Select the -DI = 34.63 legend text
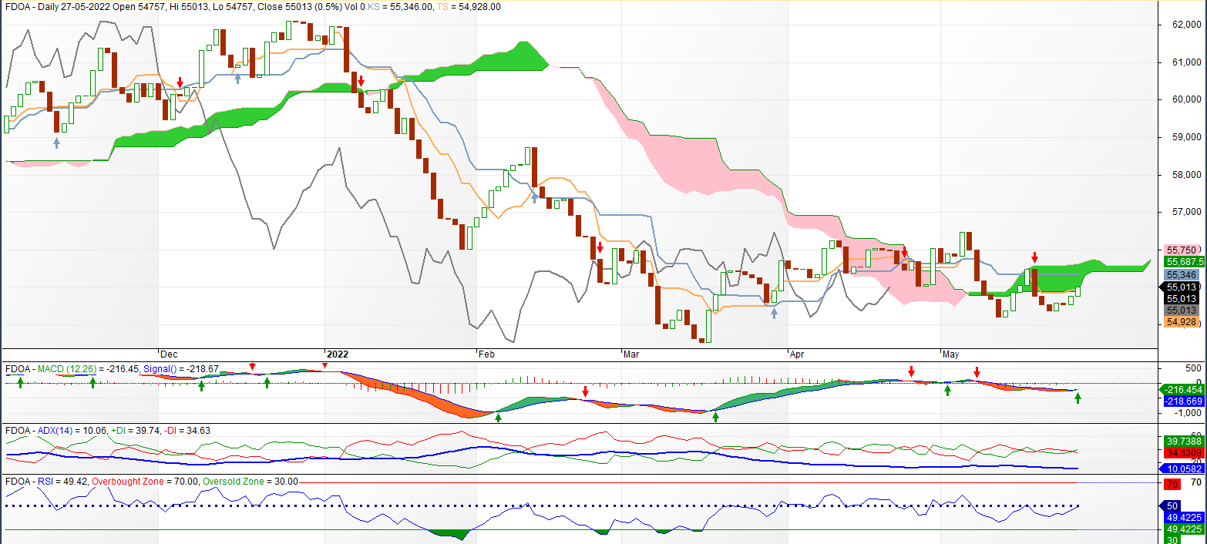 [x=187, y=430]
